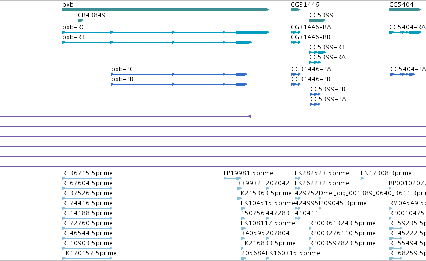Select the CG31446-RB transcript label
The width and height of the screenshot is (426, 261).
pyautogui.click(x=310, y=37)
